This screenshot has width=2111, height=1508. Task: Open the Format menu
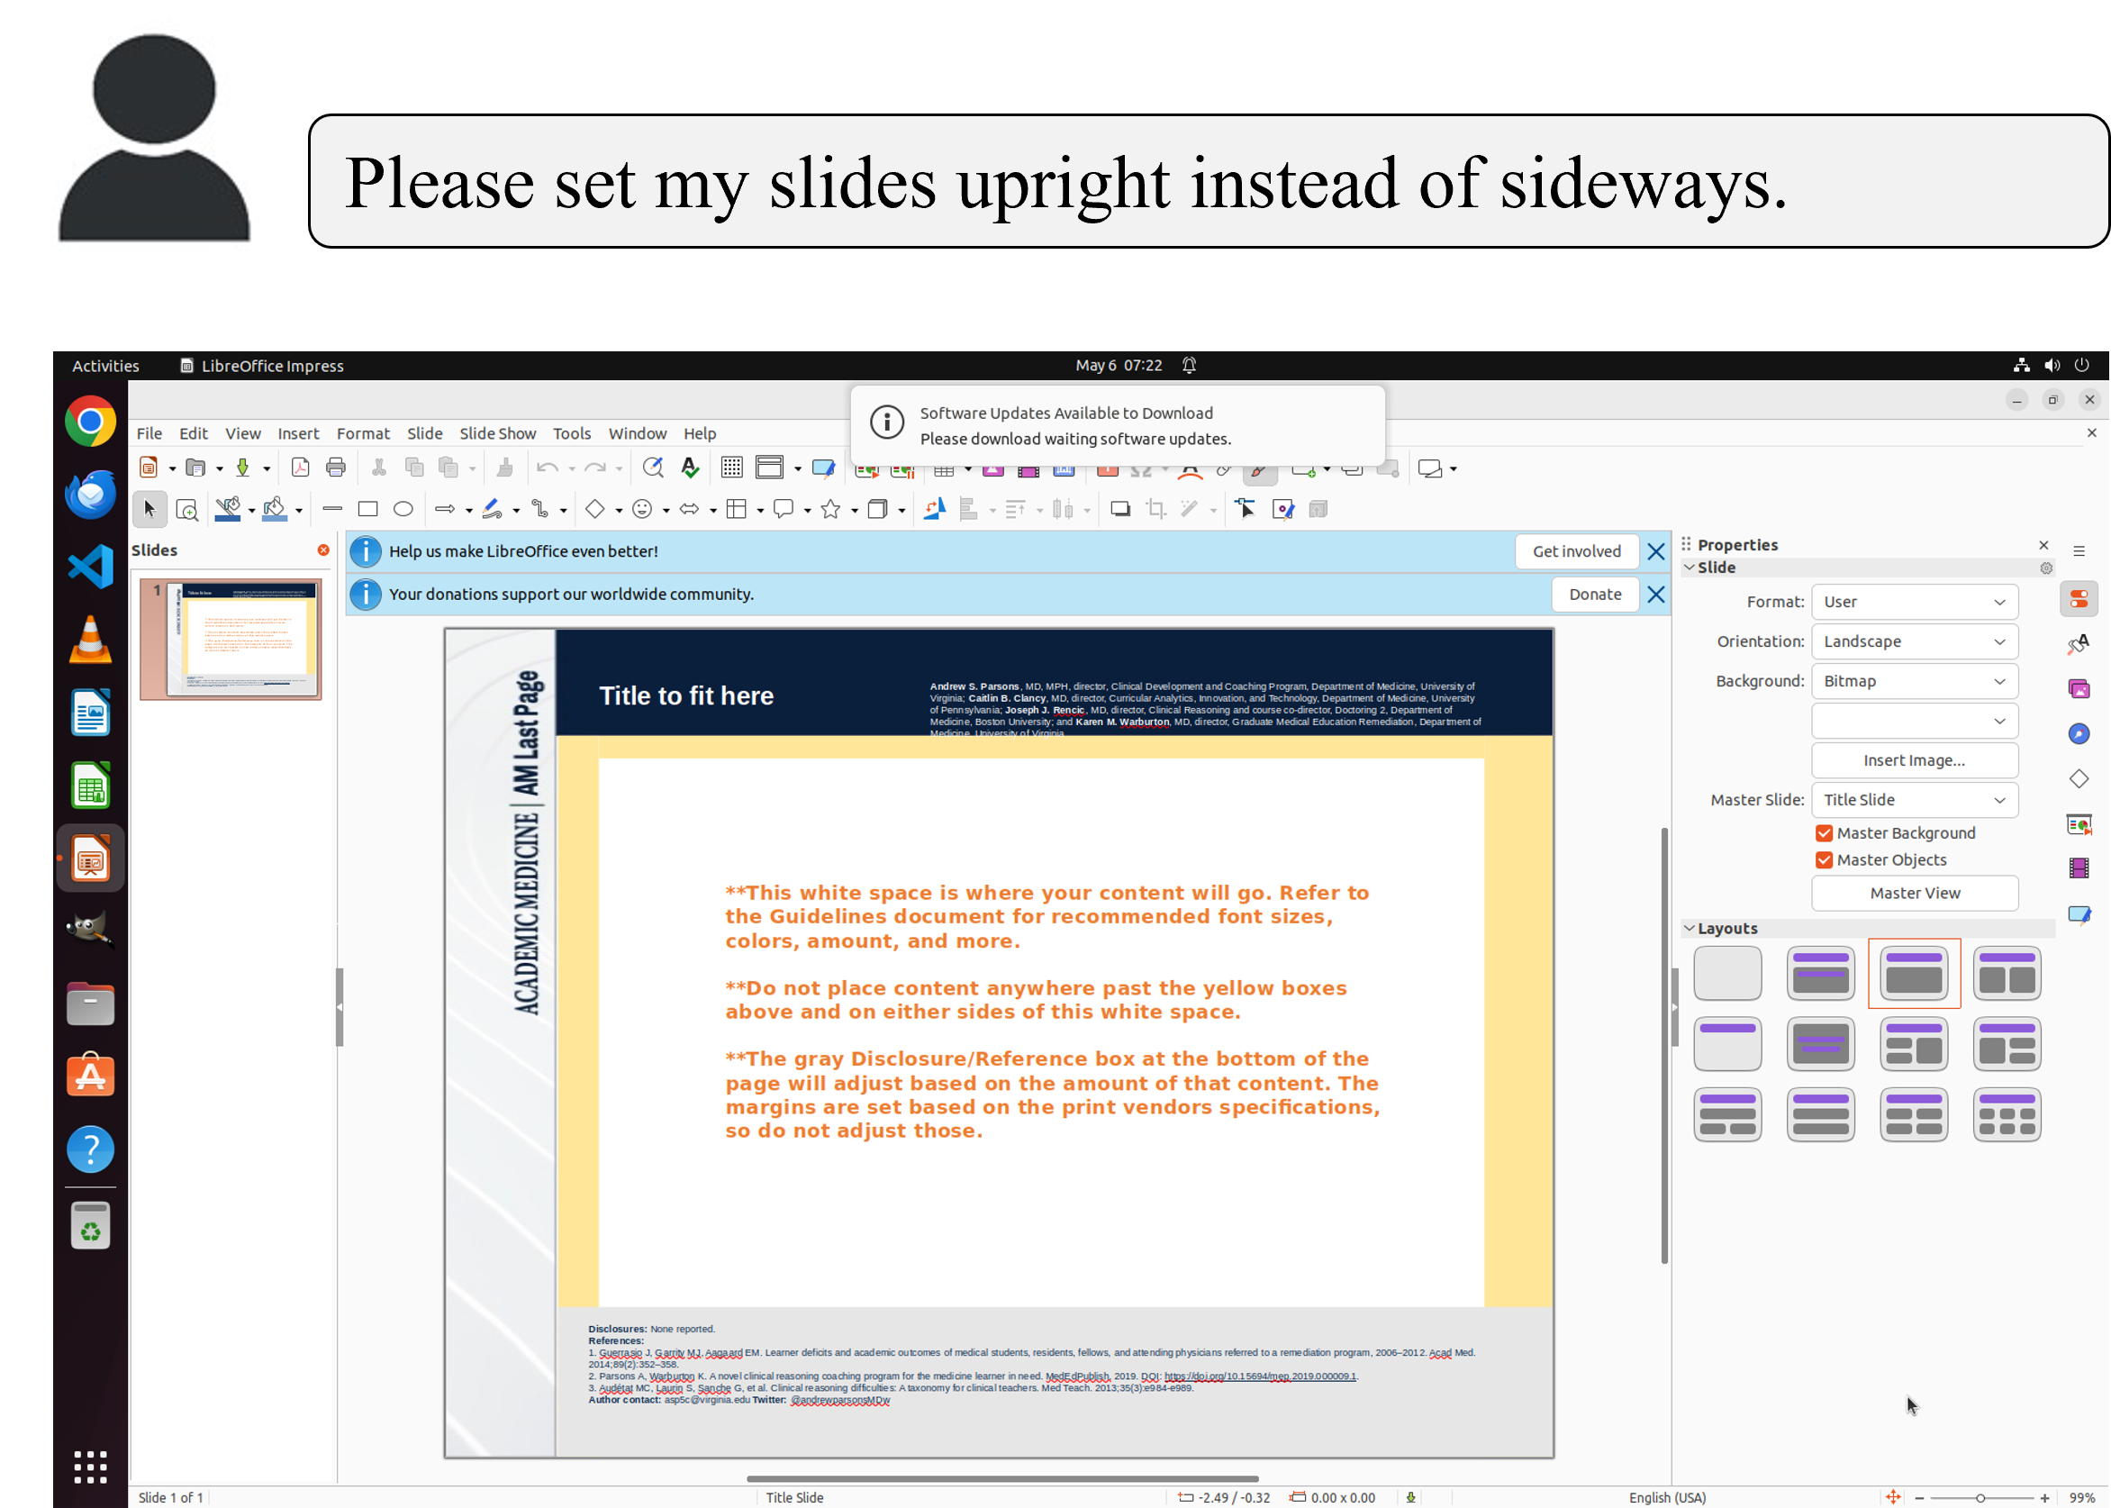362,433
